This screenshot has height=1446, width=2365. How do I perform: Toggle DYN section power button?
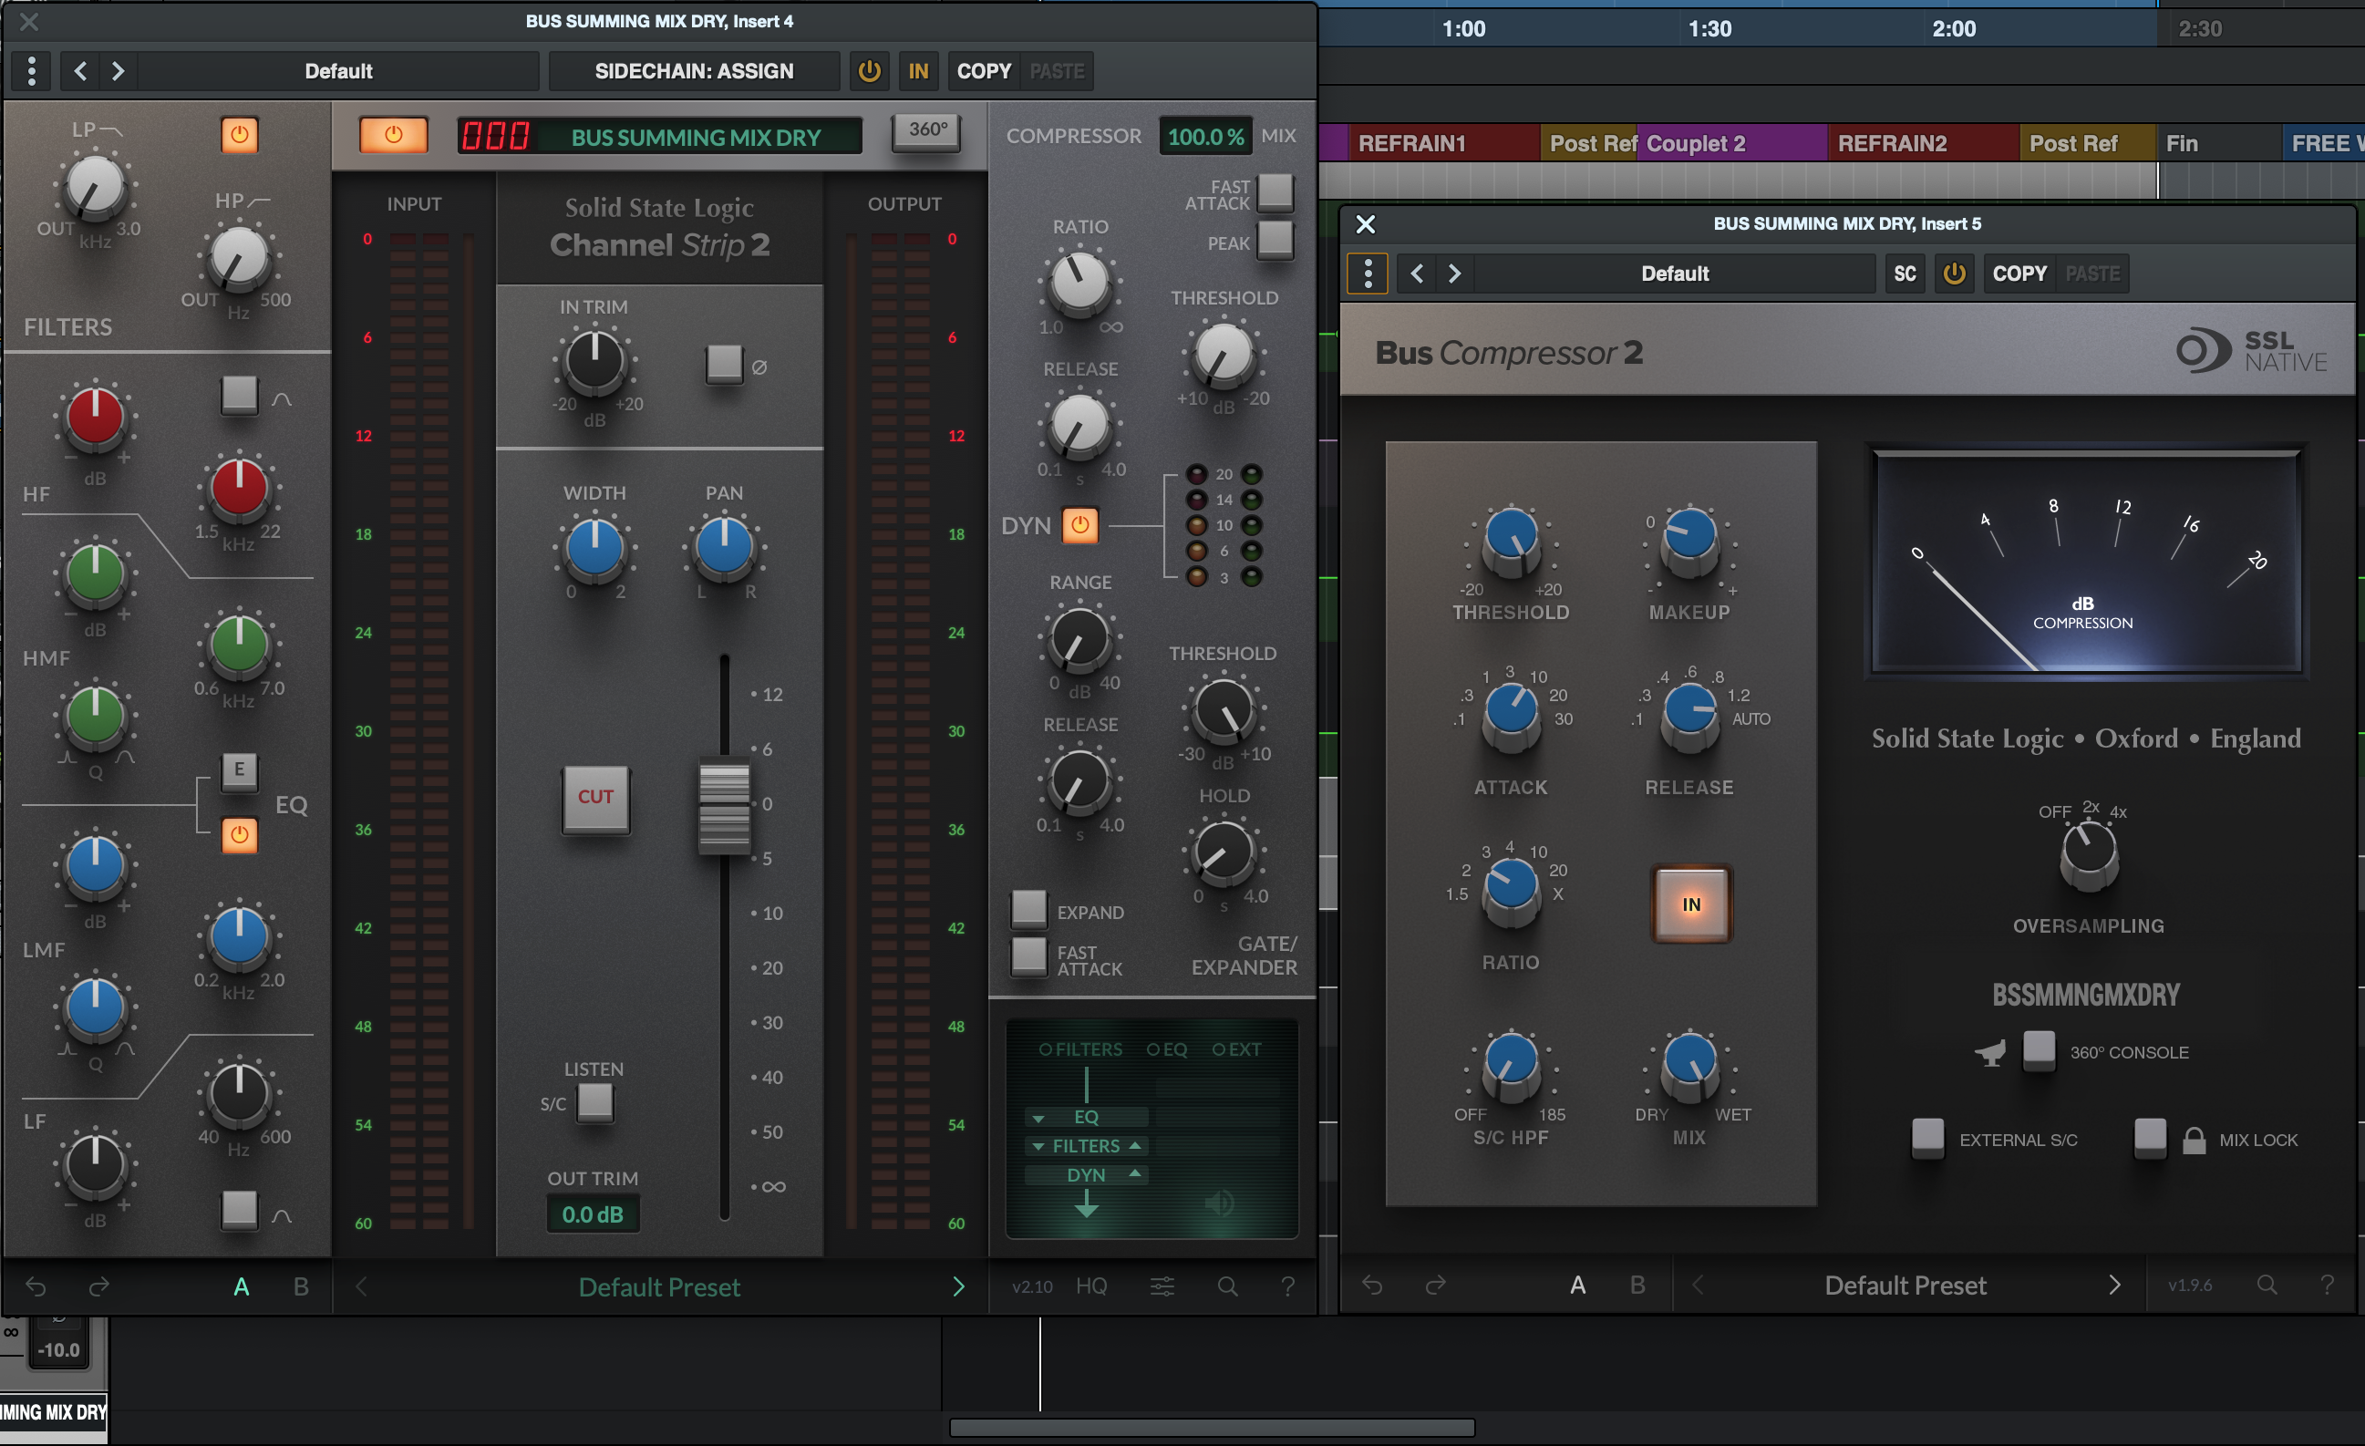click(1079, 525)
